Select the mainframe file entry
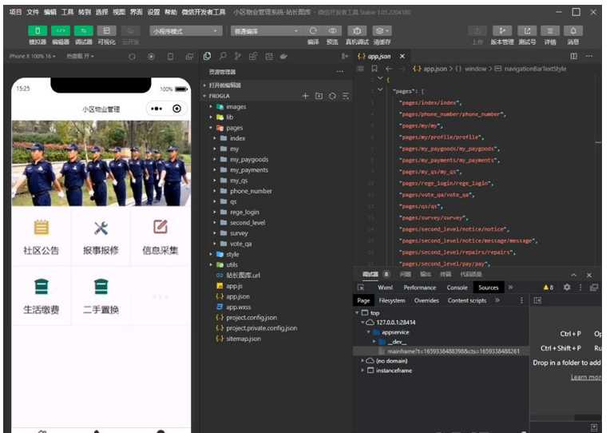 coord(442,352)
